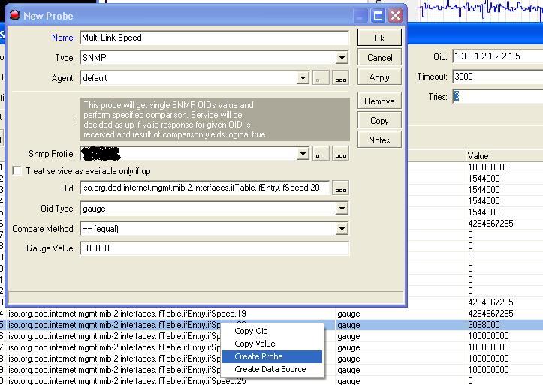This screenshot has height=385, width=543.
Task: Expand the Oid Type gauge dropdown
Action: [342, 209]
